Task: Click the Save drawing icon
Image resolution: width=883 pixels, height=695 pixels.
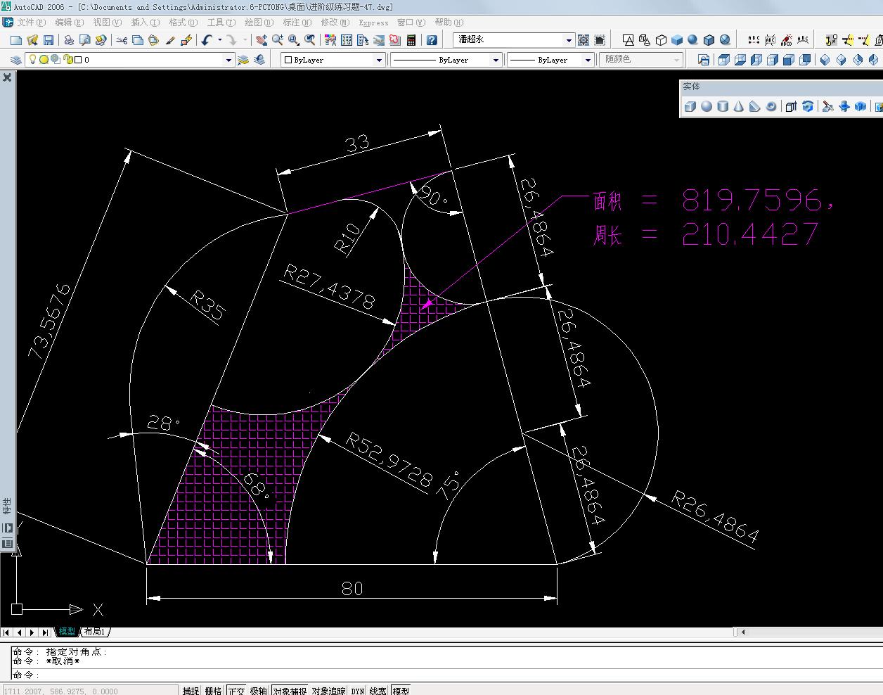Action: coord(49,41)
